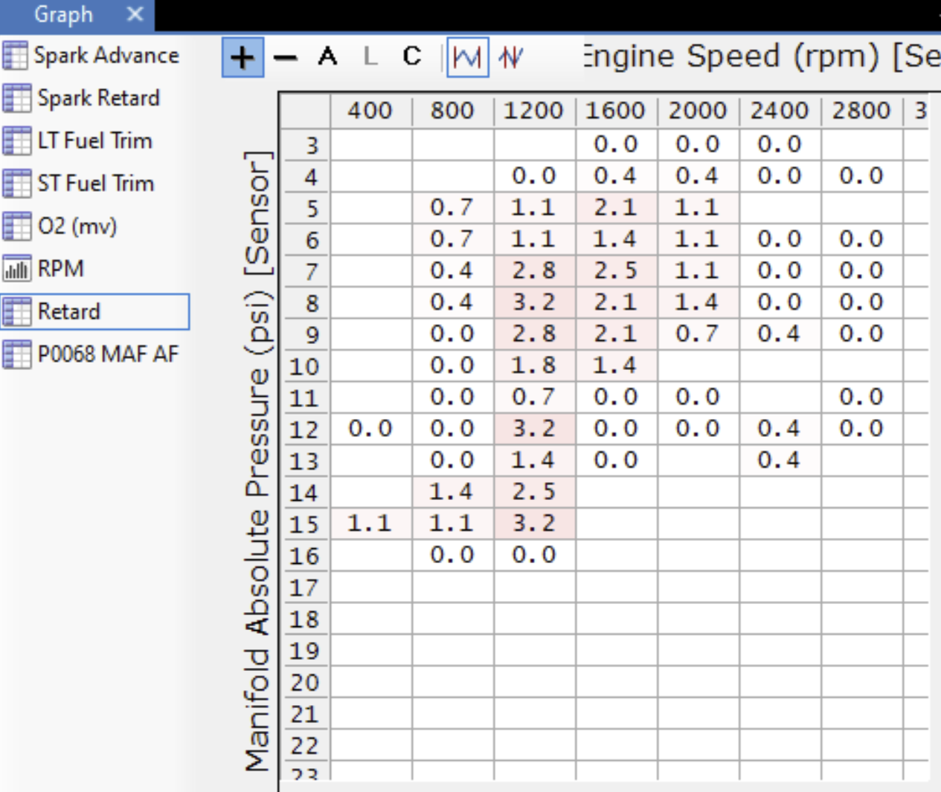Click cell 2.8 at 7 psi, 1200 rpm
The width and height of the screenshot is (941, 792).
pyautogui.click(x=534, y=270)
